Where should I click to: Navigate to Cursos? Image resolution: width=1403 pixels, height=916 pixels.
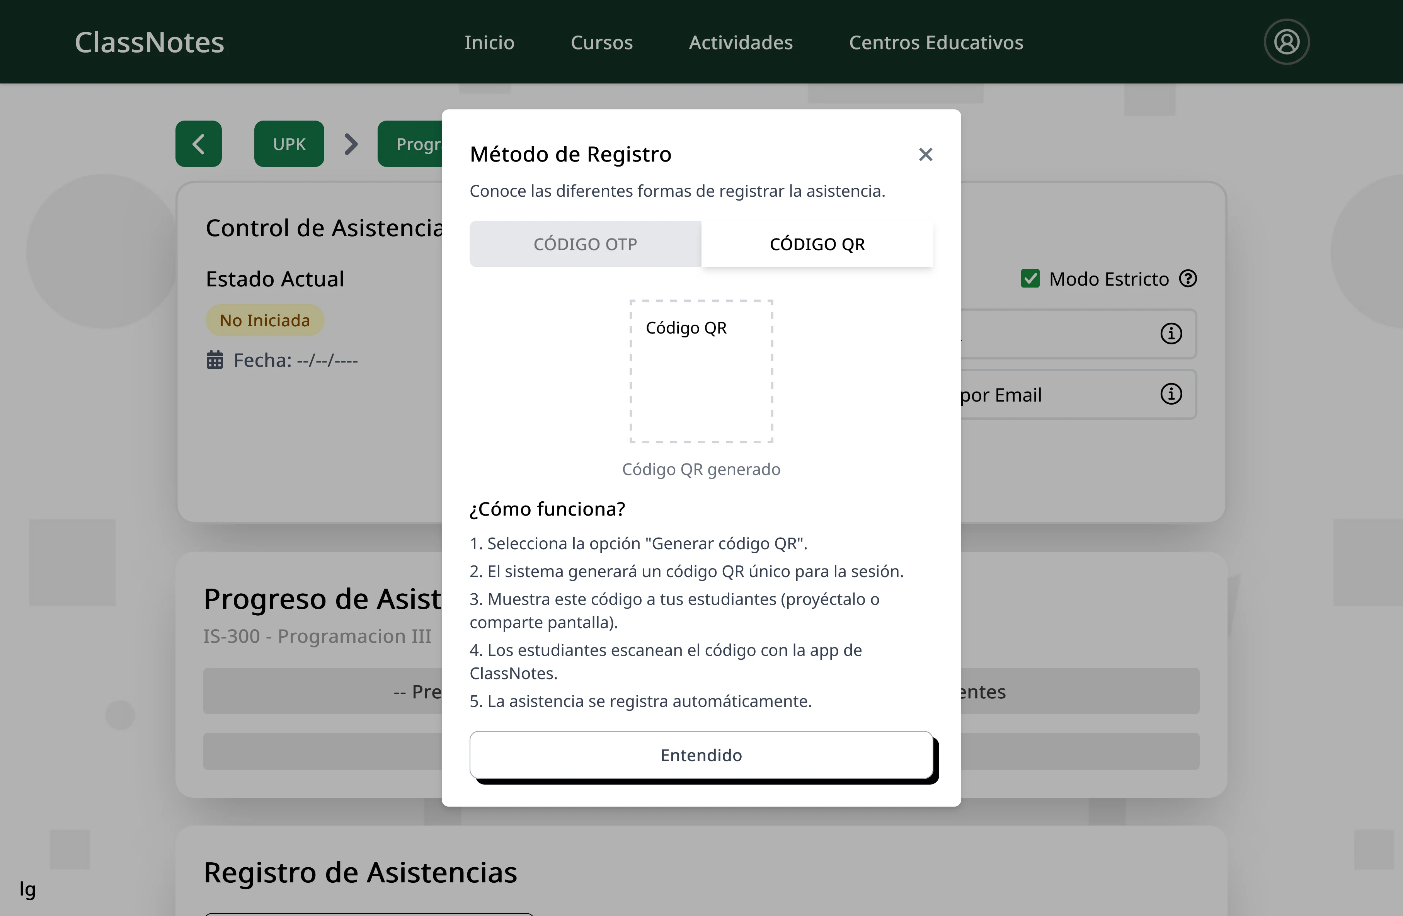pyautogui.click(x=602, y=42)
